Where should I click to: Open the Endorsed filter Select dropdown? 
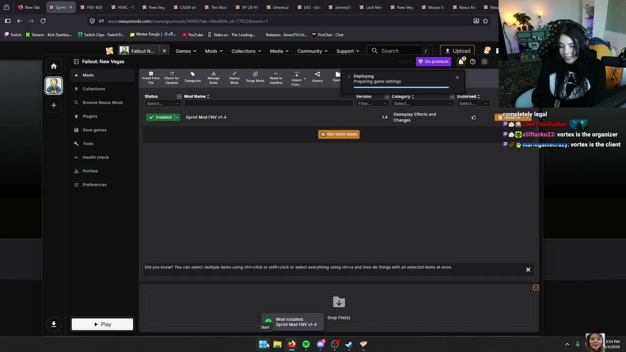pos(473,104)
